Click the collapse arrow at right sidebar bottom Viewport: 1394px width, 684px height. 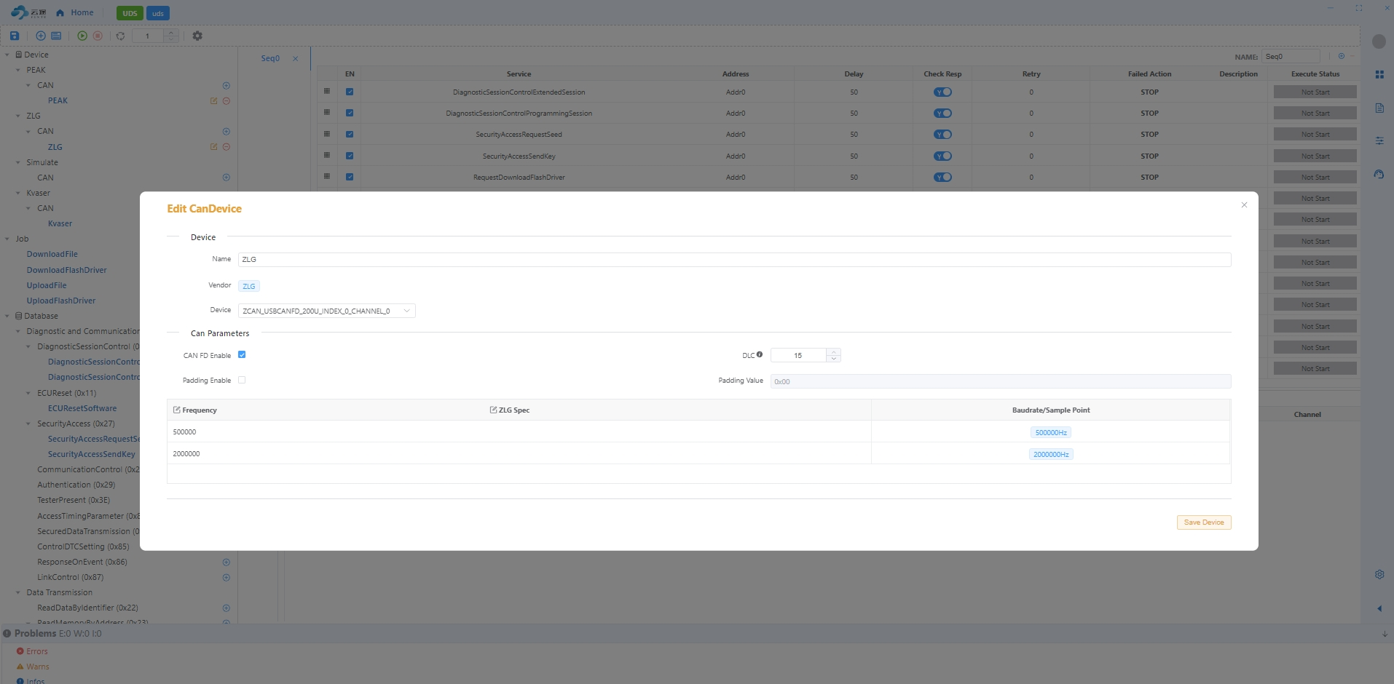click(x=1379, y=608)
